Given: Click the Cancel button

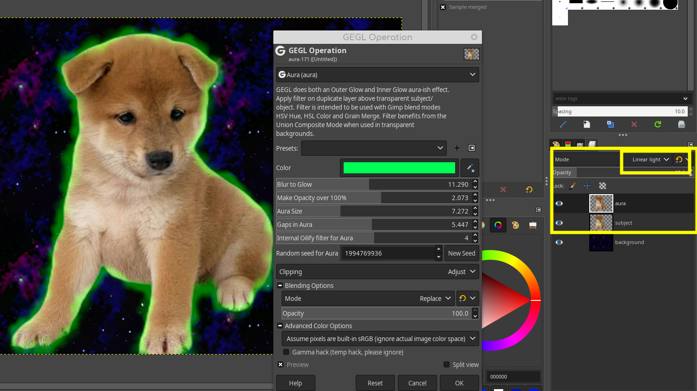Looking at the screenshot, I should click(x=417, y=383).
